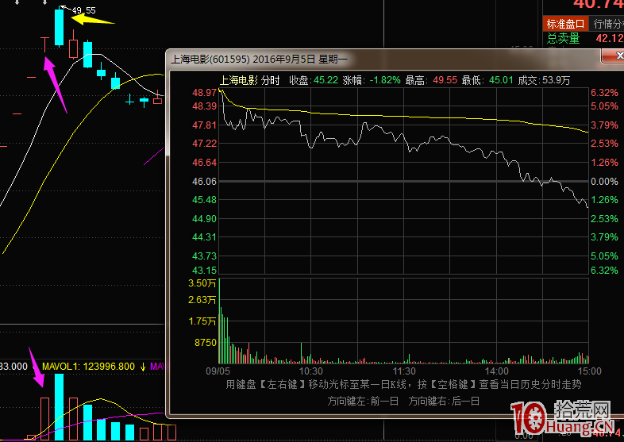Screen dimensions: 624x442
Task: Click the 43.15 lowest price axis label
Action: tap(205, 271)
